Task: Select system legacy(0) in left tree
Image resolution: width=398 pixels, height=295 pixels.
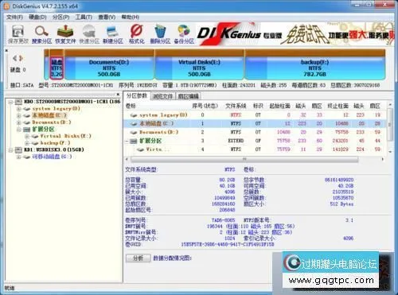Action: tap(56, 108)
